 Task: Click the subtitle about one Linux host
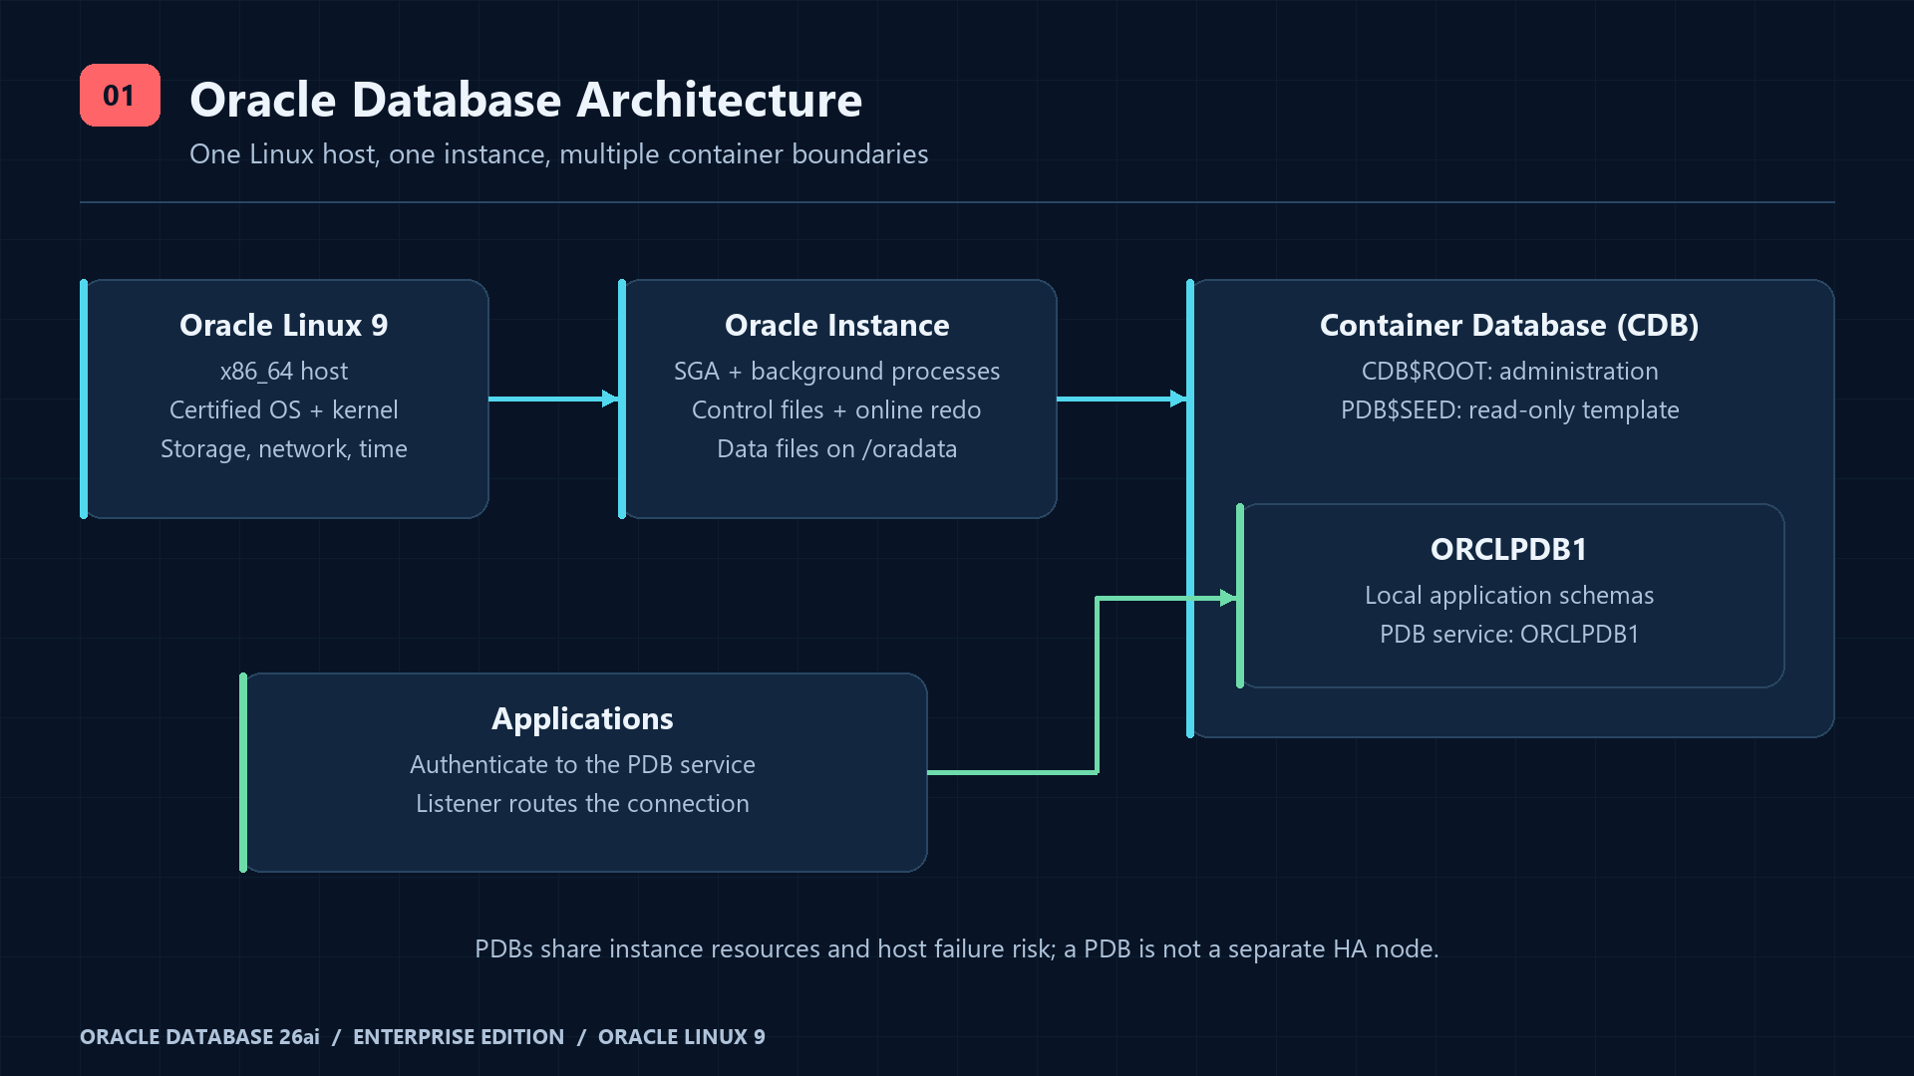[558, 154]
